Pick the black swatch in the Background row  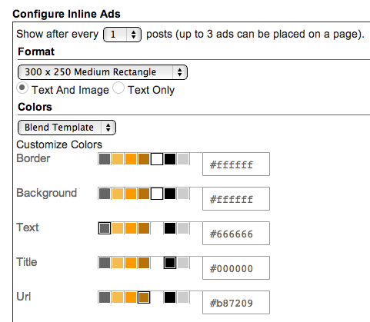click(170, 194)
